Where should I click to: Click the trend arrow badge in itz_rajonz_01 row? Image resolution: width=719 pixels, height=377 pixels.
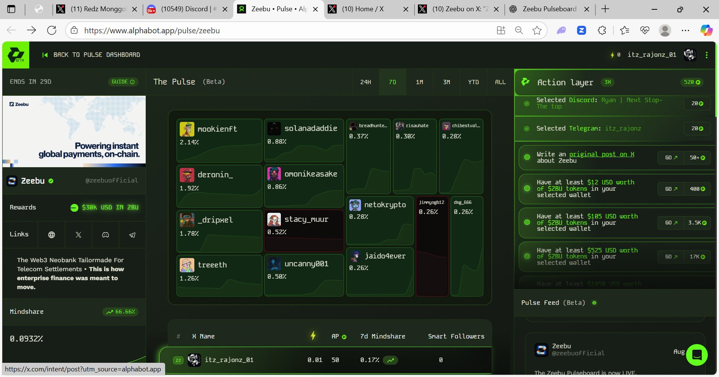(391, 360)
